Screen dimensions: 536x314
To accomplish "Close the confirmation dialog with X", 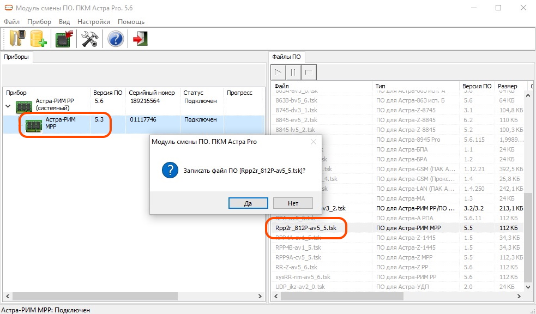I will (x=314, y=142).
